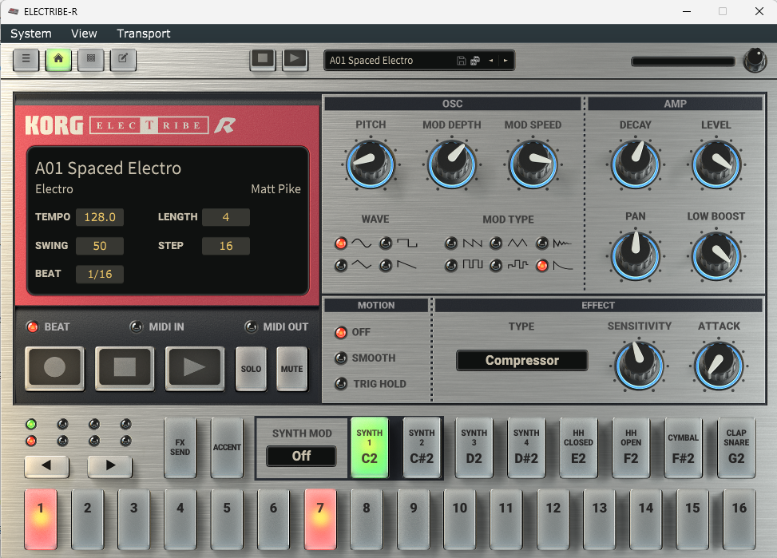Click the top toolbar stop button
Viewport: 777px width, 558px height.
263,59
